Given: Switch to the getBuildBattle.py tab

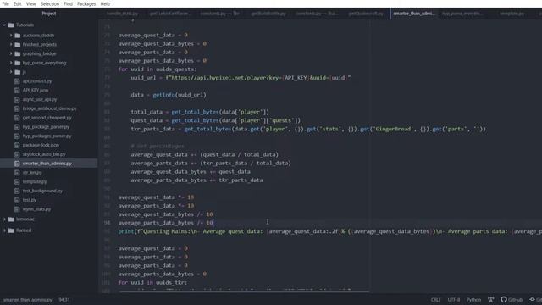Looking at the screenshot, I should click(268, 14).
